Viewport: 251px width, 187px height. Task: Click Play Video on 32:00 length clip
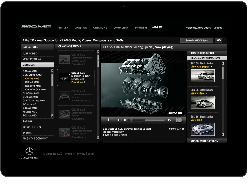click(79, 64)
